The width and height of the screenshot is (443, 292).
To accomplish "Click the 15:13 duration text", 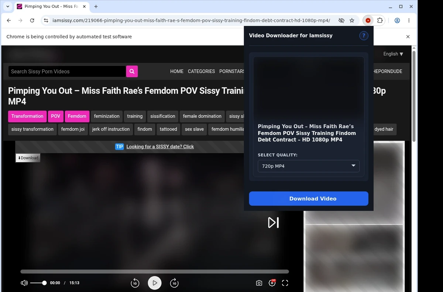I will 74,283.
